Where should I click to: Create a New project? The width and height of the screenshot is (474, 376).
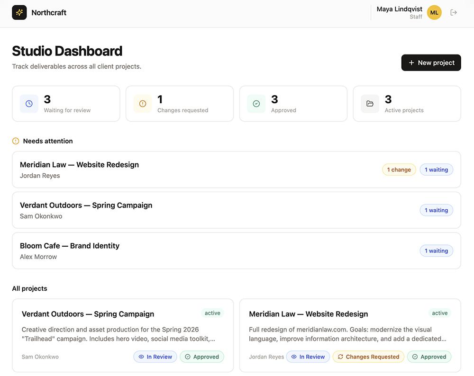pyautogui.click(x=431, y=63)
